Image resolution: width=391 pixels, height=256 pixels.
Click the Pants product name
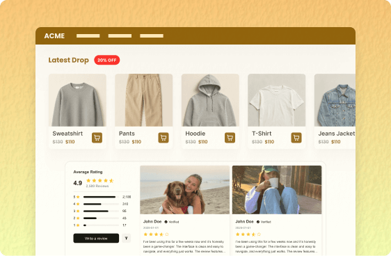(127, 134)
